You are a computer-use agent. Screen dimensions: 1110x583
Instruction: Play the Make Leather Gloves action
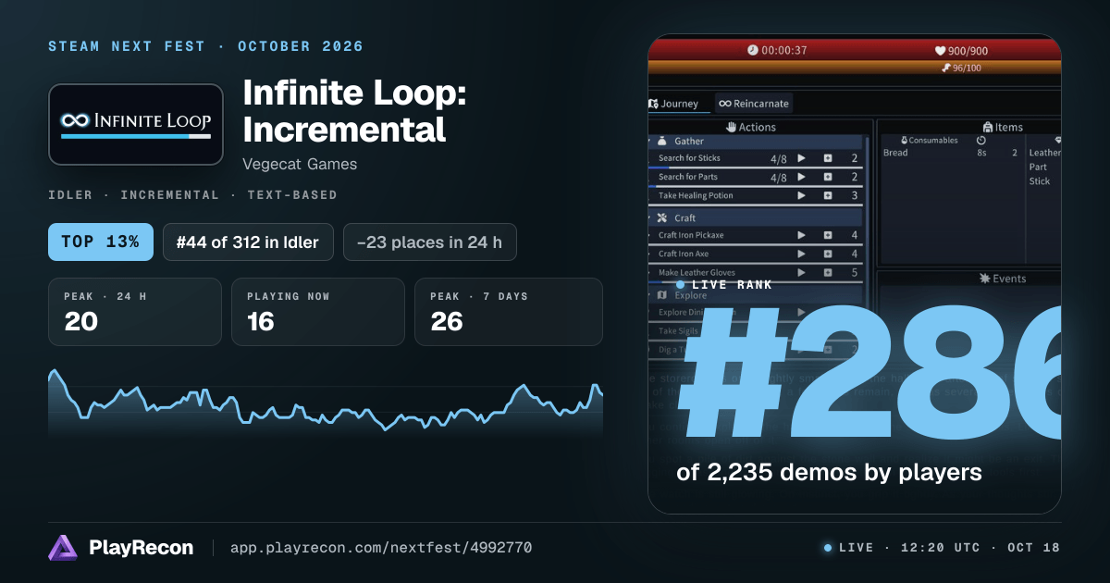[802, 273]
